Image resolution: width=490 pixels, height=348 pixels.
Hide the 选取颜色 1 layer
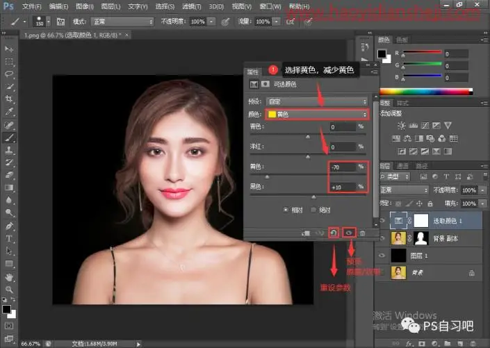point(382,221)
